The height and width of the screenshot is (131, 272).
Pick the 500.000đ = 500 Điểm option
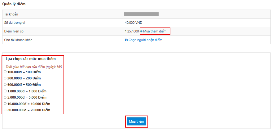[5, 84]
